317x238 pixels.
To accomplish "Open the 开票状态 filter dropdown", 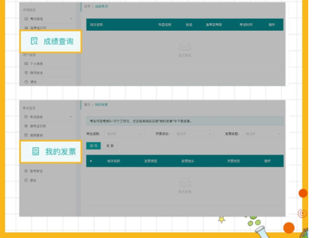I will click(x=194, y=133).
